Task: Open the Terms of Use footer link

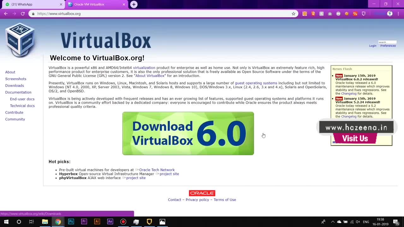Action: point(225,200)
